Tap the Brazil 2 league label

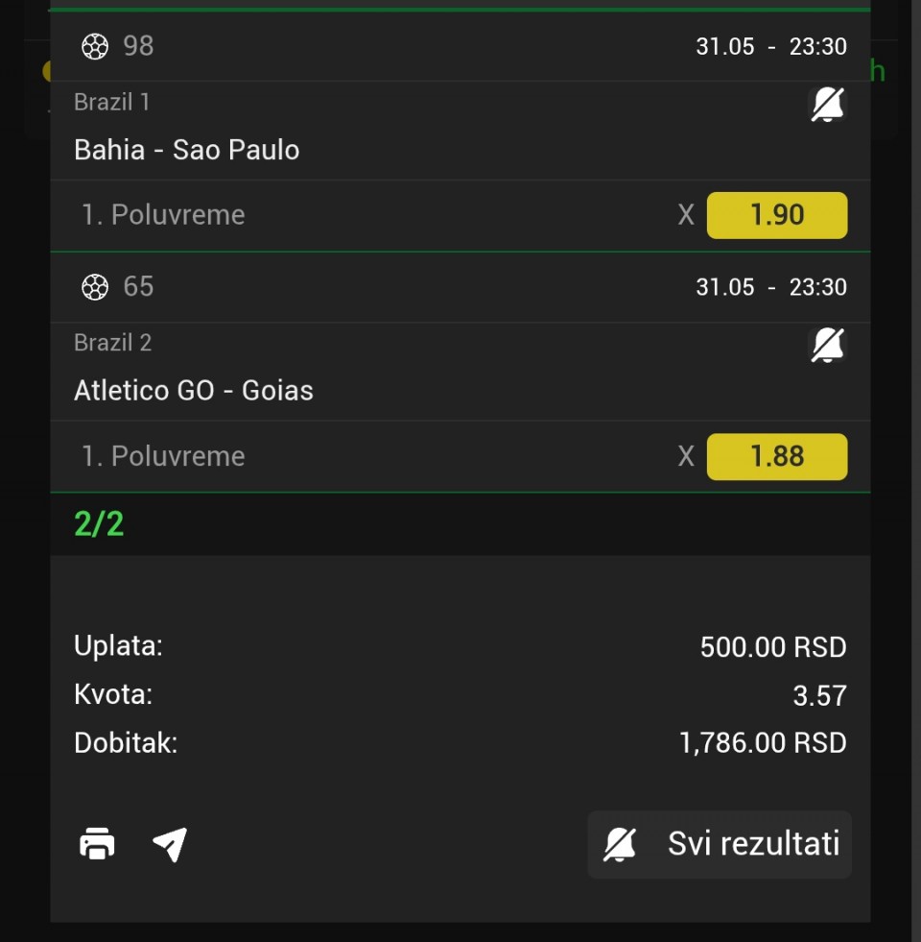pyautogui.click(x=113, y=343)
